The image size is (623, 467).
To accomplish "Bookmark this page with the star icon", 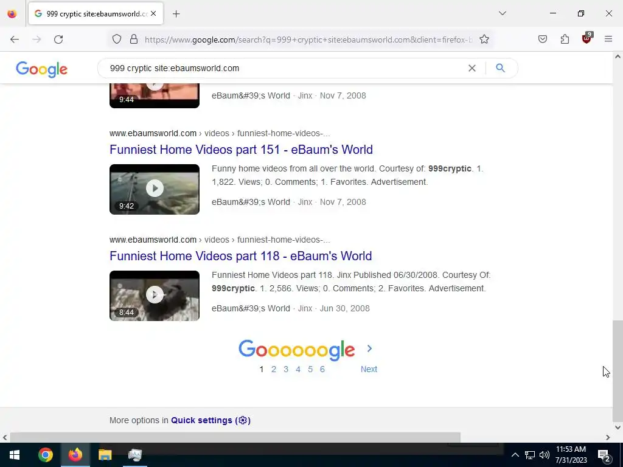I will tap(484, 40).
